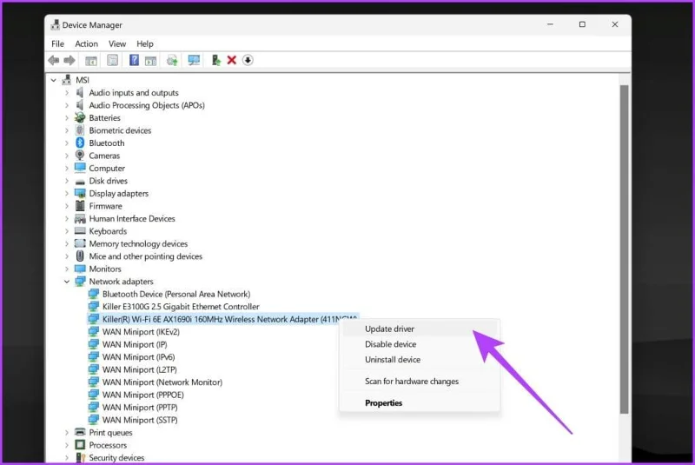Click the circled down arrow toolbar icon
Screen dimensions: 695x465
[248, 60]
